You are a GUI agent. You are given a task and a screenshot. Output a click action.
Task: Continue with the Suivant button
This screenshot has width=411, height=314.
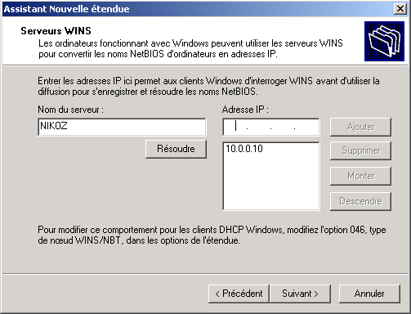point(300,294)
